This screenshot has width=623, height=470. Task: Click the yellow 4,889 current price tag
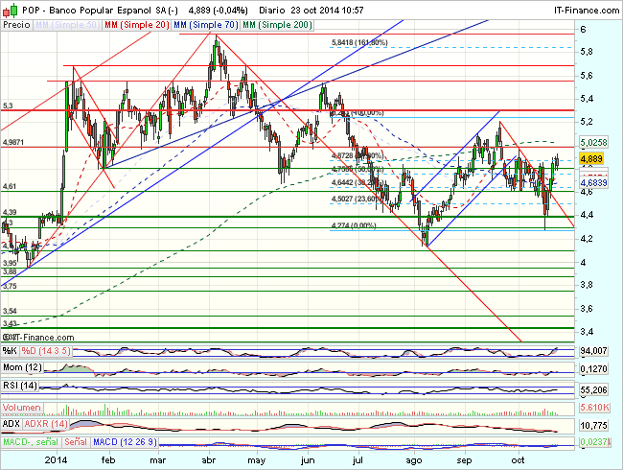pos(591,158)
